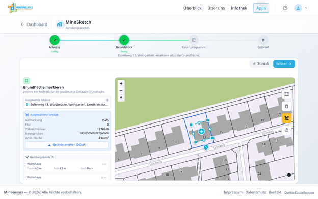
Task: Click the user profile avatar
Action: [x=298, y=8]
